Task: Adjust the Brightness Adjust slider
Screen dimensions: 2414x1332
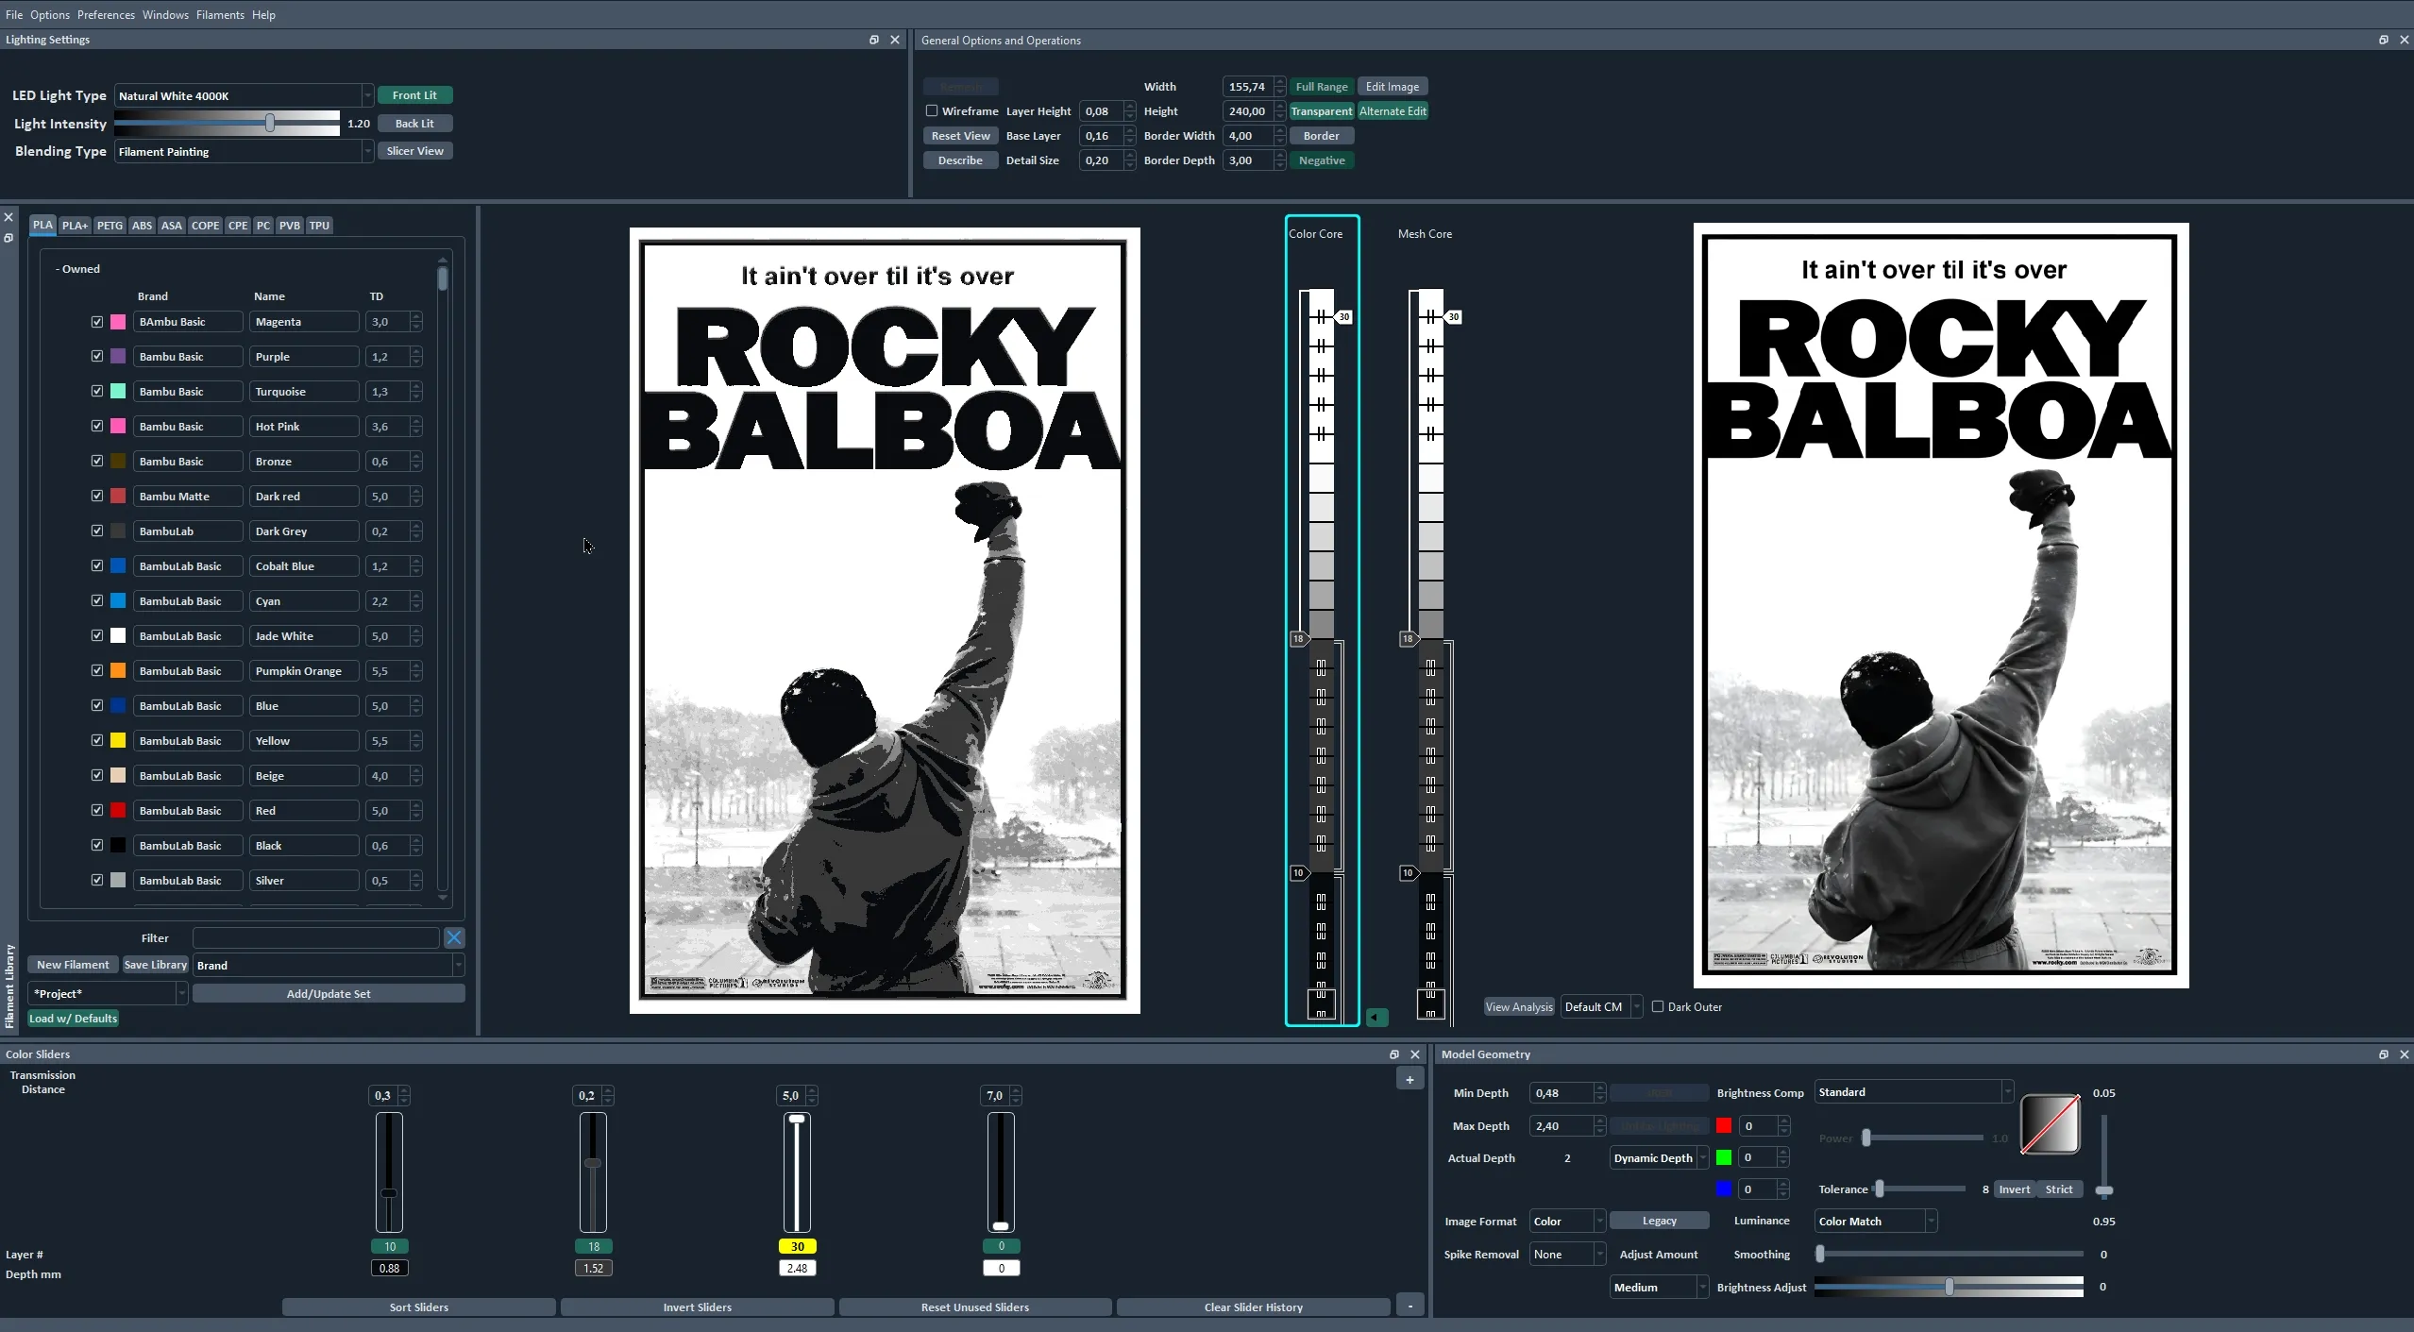Action: click(1949, 1287)
